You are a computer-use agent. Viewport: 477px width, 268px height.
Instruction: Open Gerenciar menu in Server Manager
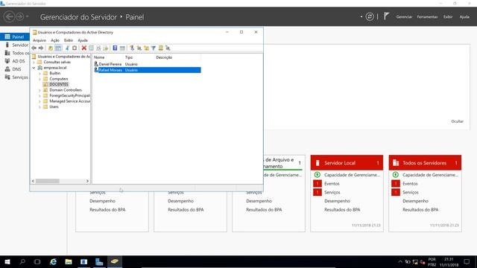[404, 16]
